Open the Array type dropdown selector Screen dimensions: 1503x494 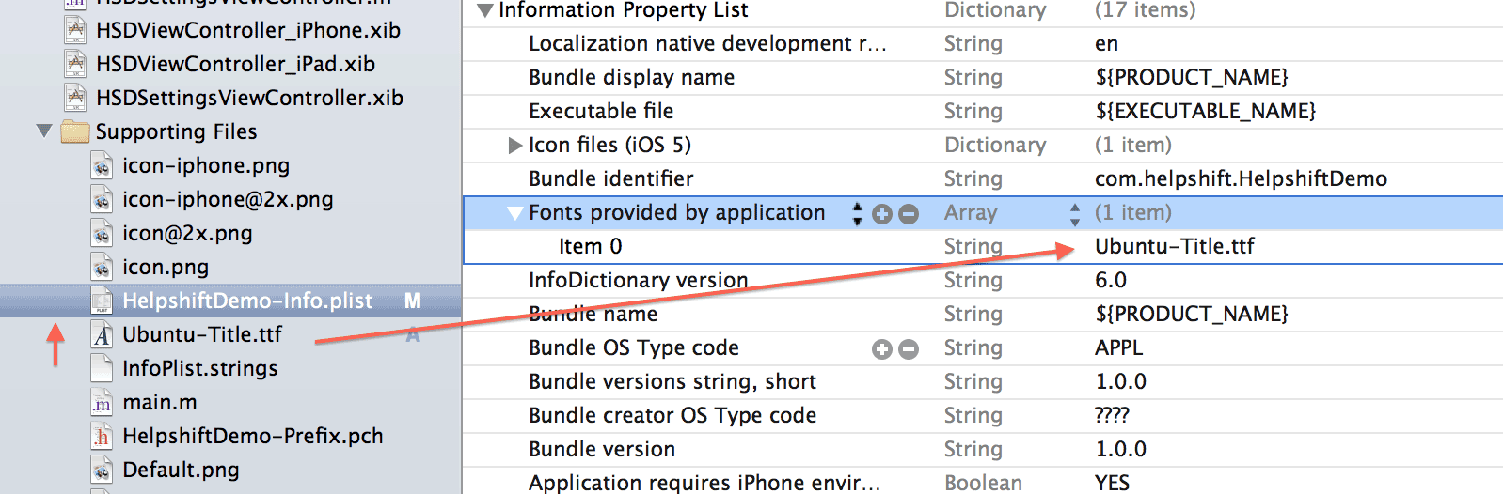coord(1074,213)
